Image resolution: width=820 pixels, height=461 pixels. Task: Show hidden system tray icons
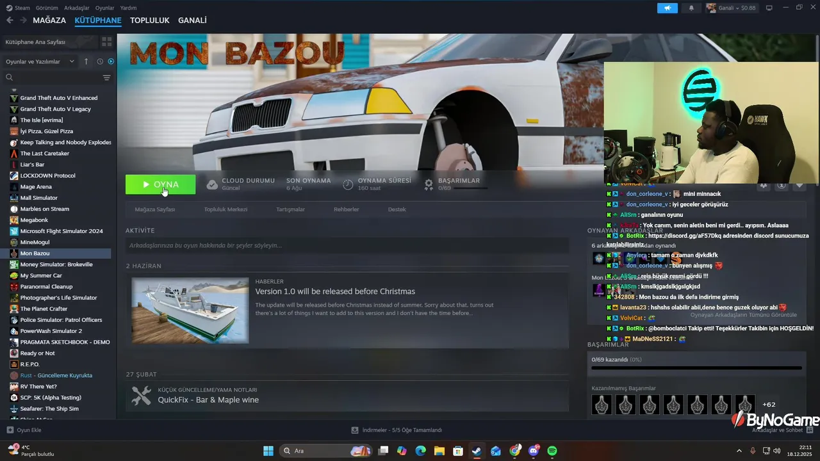point(739,451)
